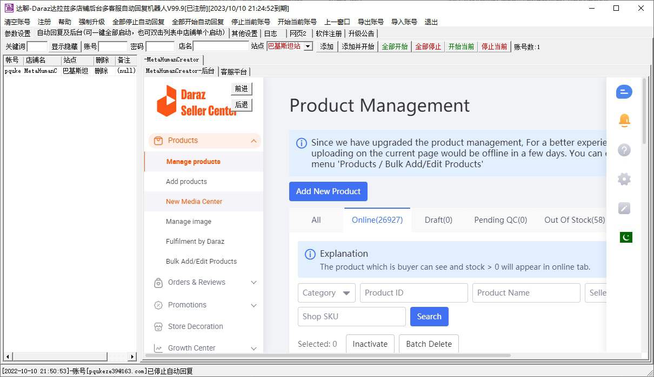Open the 站点 site dropdown arrow
The image size is (654, 377).
(308, 46)
